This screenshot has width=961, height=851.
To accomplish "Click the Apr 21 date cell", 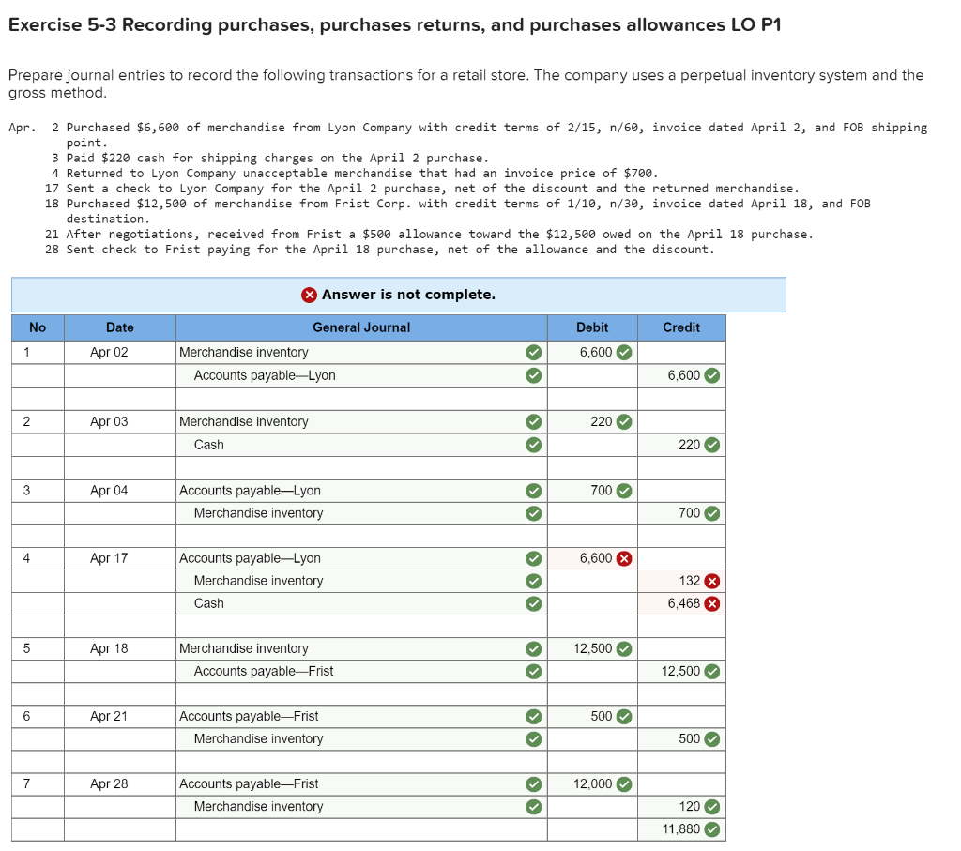I will pyautogui.click(x=120, y=717).
